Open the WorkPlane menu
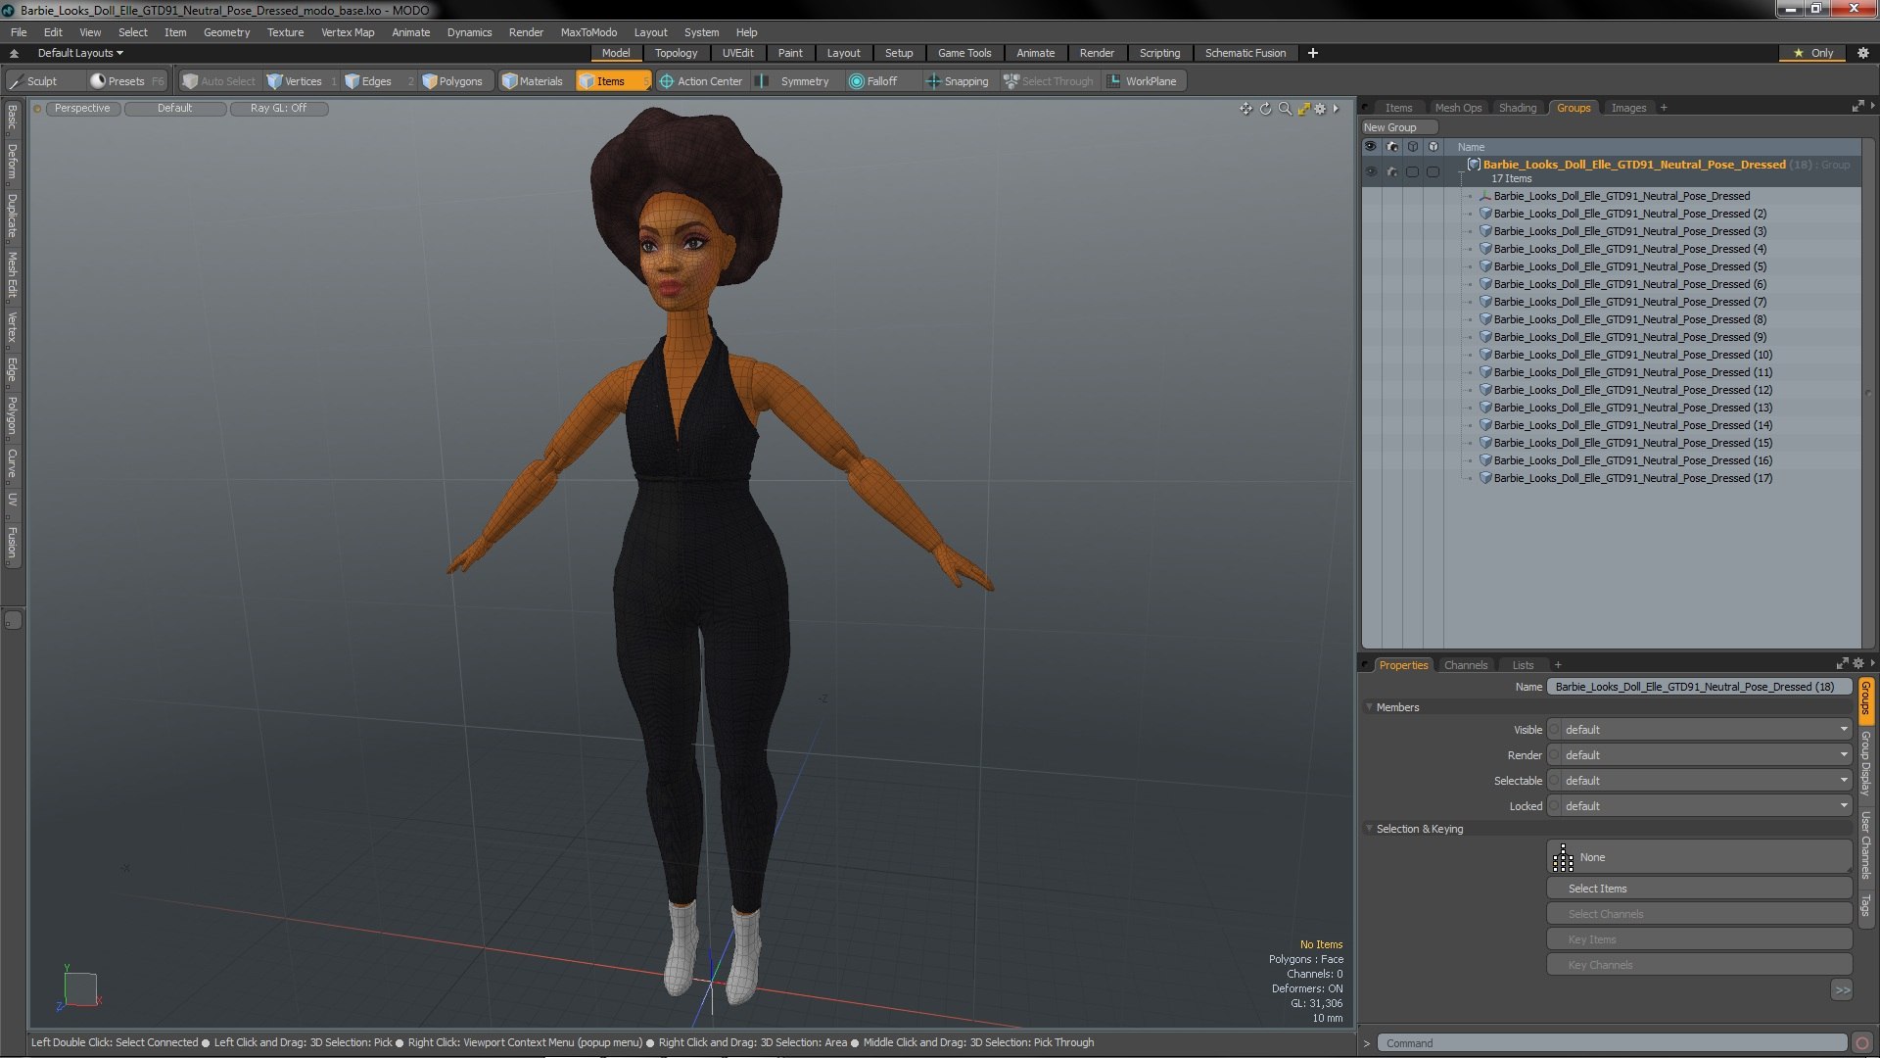Screen dimensions: 1880x1058 click(x=1143, y=81)
